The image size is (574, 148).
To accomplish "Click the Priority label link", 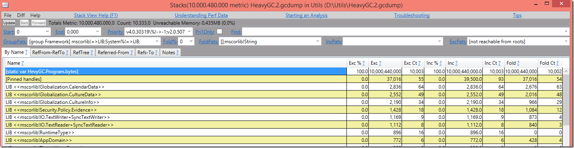I will click(x=116, y=32).
